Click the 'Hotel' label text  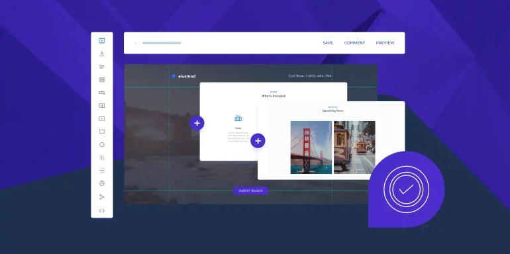point(238,128)
